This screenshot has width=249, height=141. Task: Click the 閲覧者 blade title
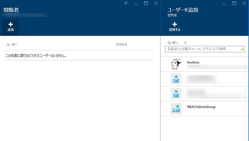pyautogui.click(x=11, y=10)
